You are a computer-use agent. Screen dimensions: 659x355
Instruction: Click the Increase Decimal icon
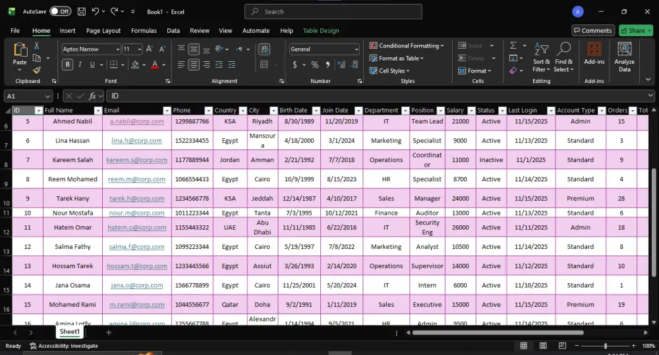(341, 65)
